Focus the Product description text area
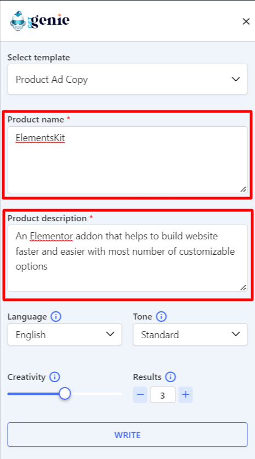This screenshot has height=459, width=255. point(127,258)
